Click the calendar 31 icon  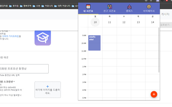88,6
